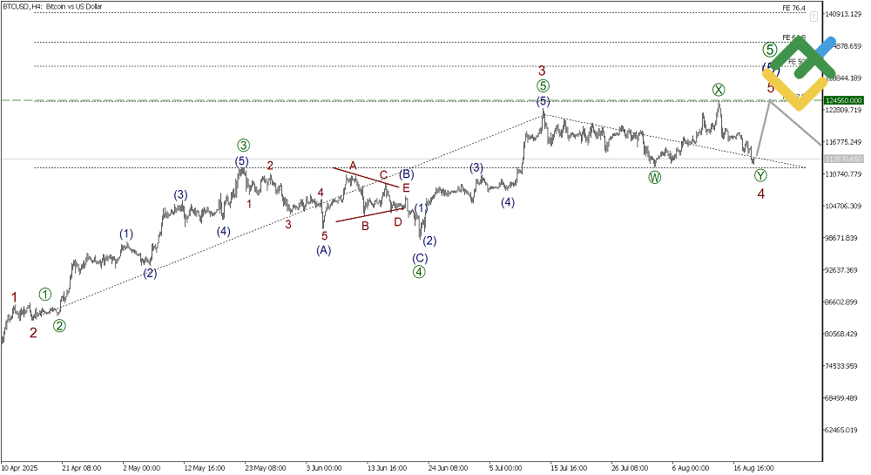
Task: Click the small square icon below FE 76.4
Action: pos(814,17)
